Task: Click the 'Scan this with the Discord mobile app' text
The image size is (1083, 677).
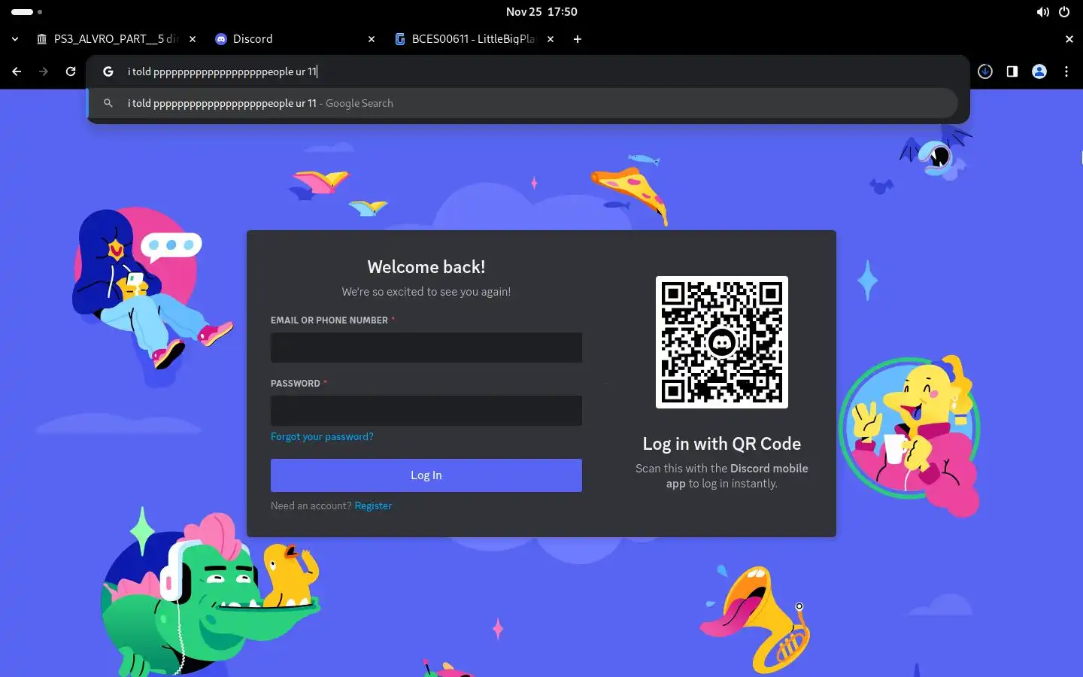Action: tap(722, 475)
